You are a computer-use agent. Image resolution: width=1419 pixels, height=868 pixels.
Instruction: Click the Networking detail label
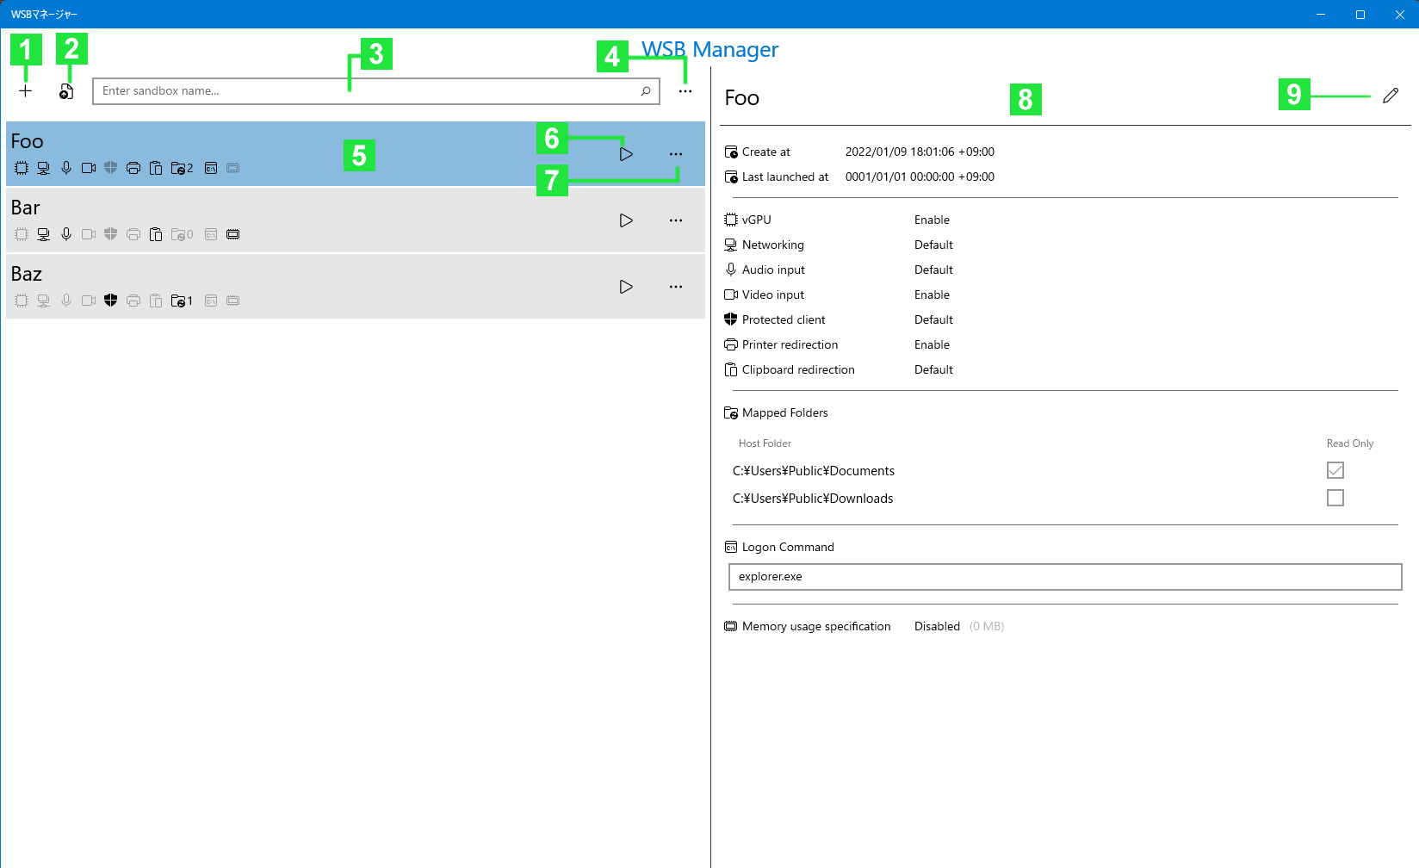773,245
